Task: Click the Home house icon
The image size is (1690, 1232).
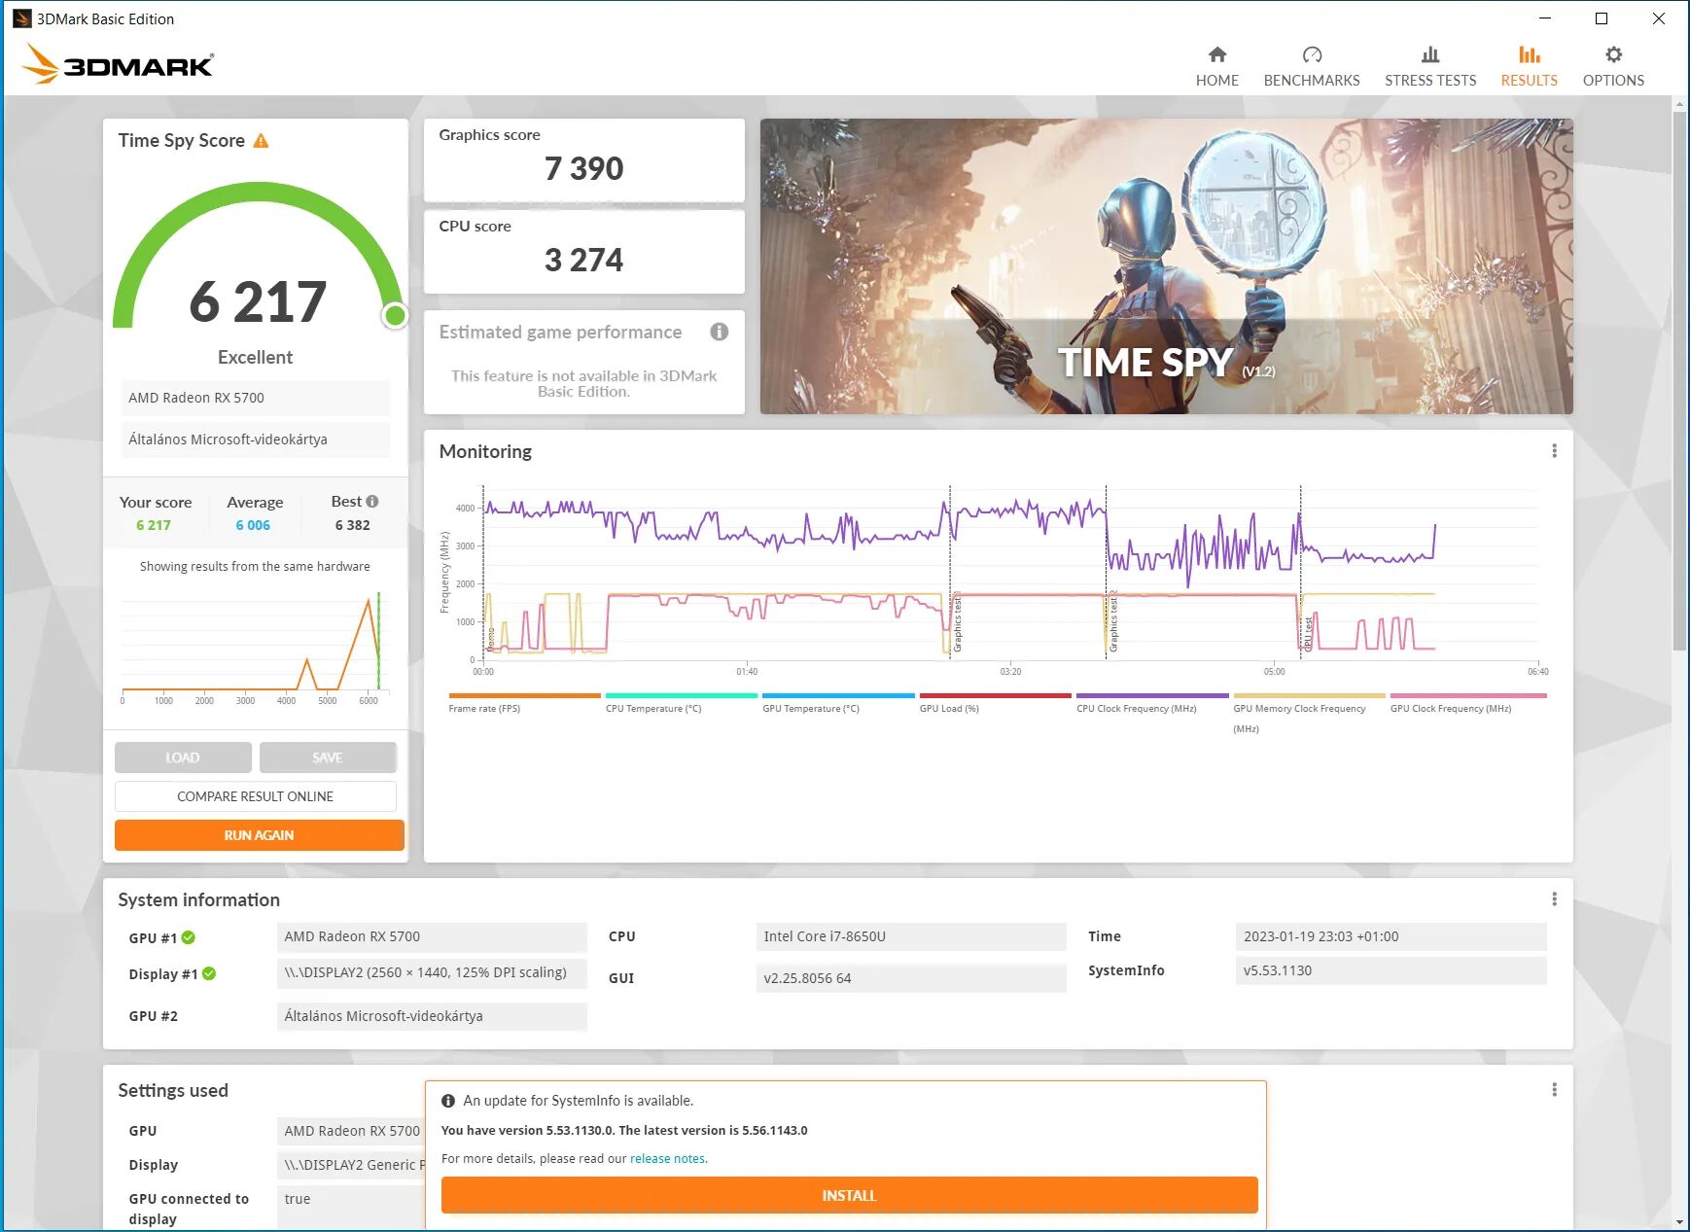Action: (1216, 54)
